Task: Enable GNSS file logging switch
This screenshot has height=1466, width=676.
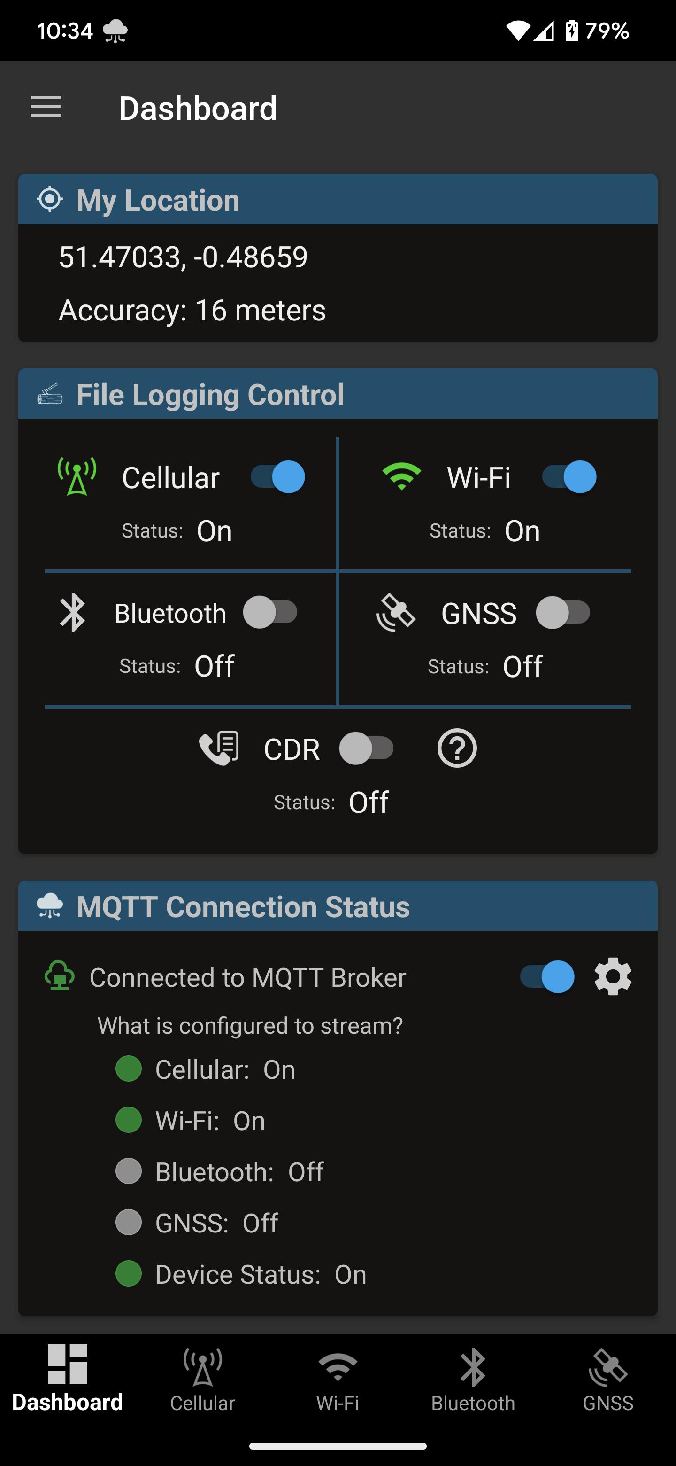Action: click(563, 613)
